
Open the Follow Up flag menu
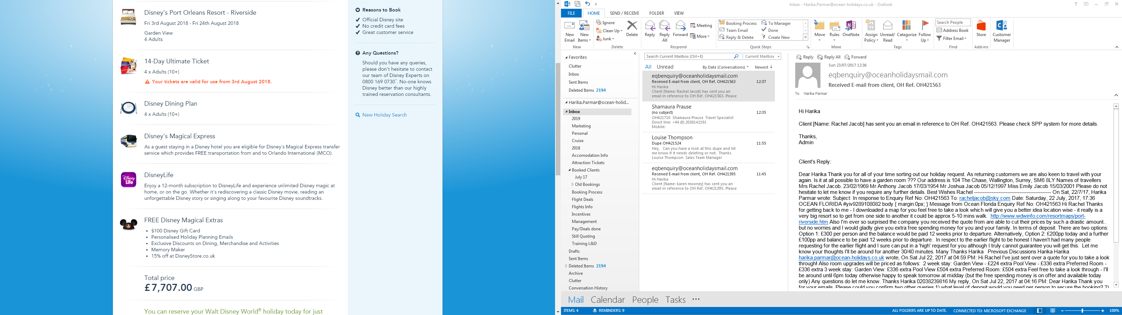pos(925,31)
